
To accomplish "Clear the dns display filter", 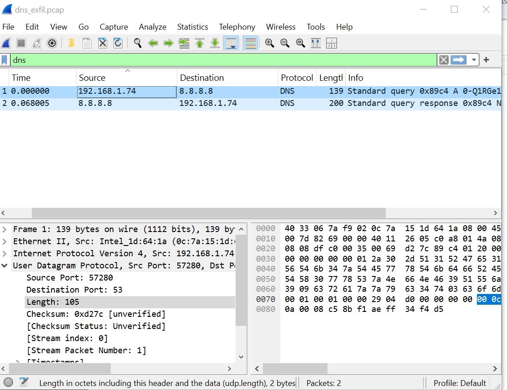I will coord(444,60).
